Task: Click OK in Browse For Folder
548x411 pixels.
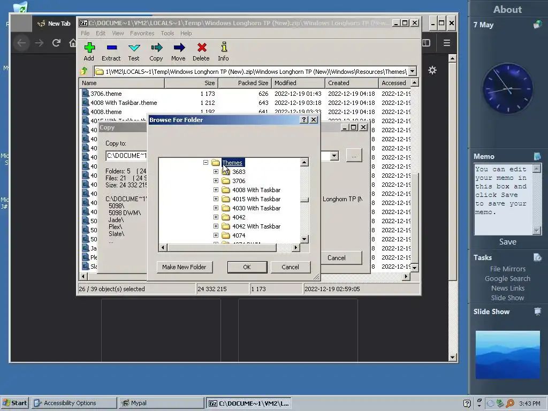Action: pyautogui.click(x=247, y=267)
